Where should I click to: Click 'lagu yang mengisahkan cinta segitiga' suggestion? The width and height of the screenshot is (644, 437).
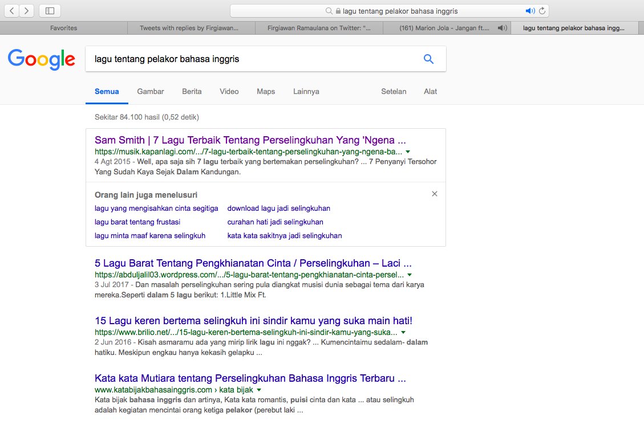[x=156, y=209]
